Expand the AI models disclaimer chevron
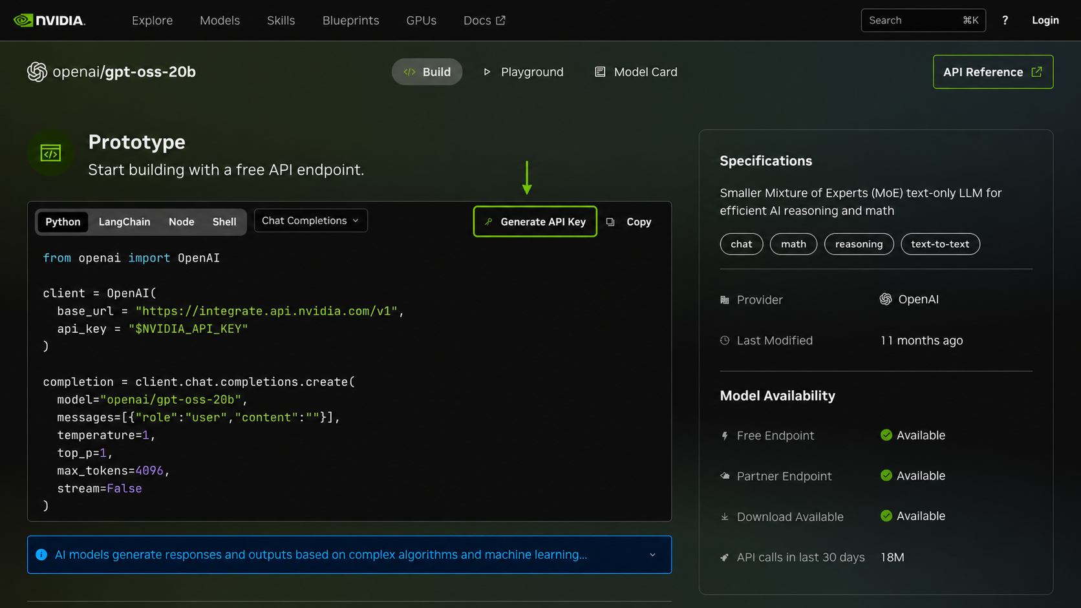The width and height of the screenshot is (1081, 608). click(652, 554)
